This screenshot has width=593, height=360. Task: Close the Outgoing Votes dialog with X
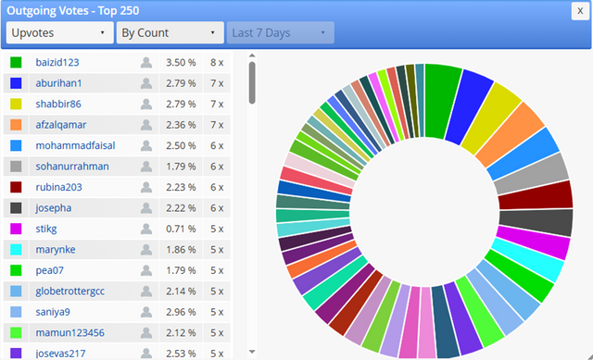(x=580, y=11)
